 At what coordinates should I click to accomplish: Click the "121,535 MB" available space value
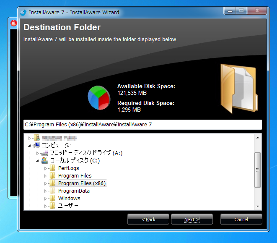[x=132, y=93]
